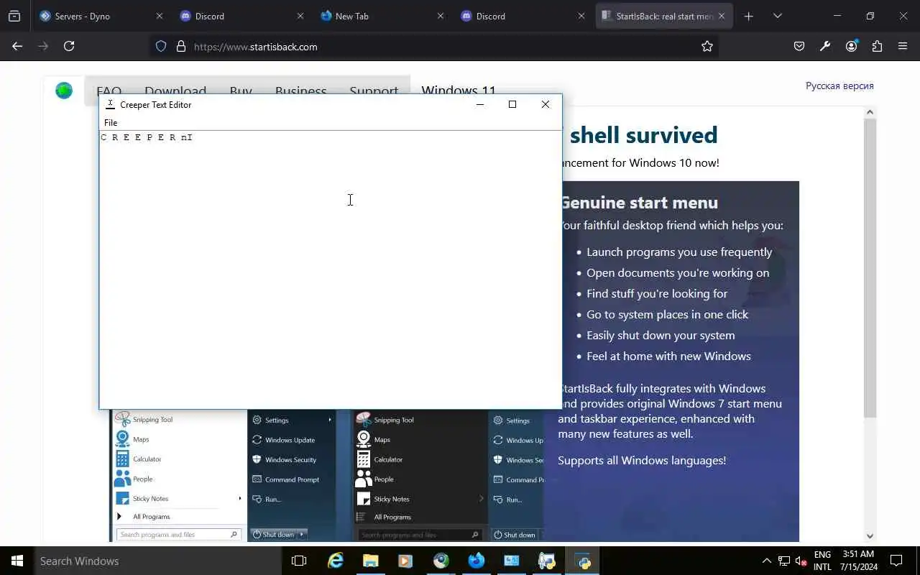
Task: Click the light Search programs and files box
Action: (x=178, y=534)
